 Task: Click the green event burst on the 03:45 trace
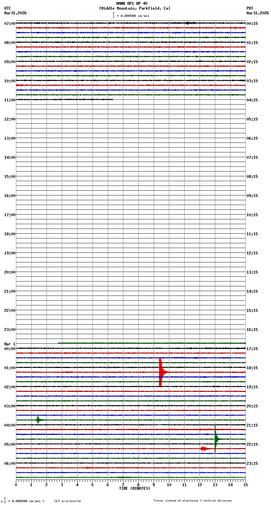(x=38, y=420)
